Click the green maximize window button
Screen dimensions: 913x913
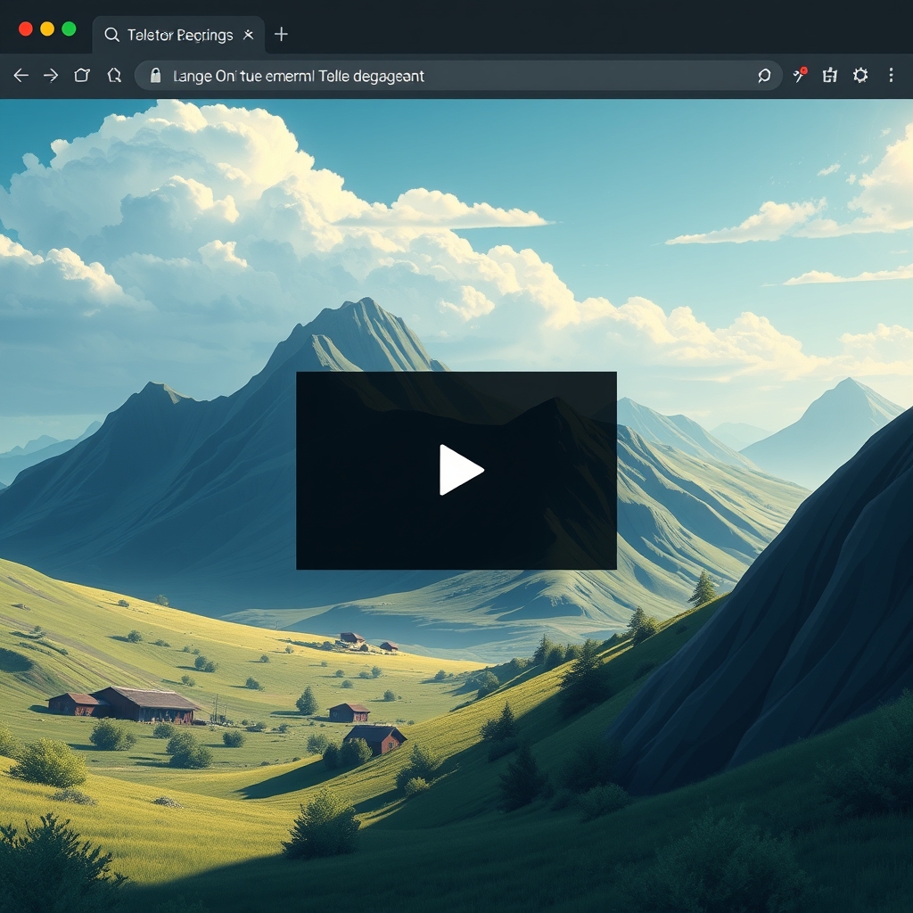click(x=69, y=29)
